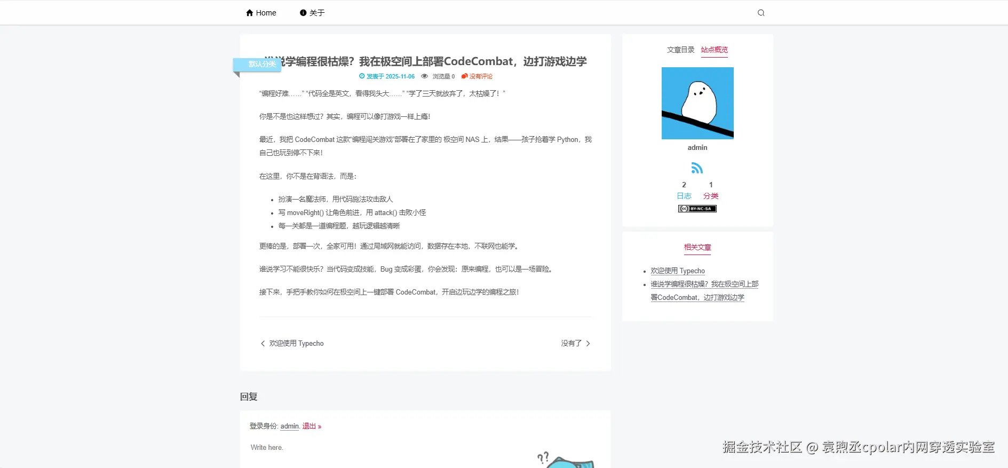Click the admin identity link in reply
1008x468 pixels.
tap(289, 426)
